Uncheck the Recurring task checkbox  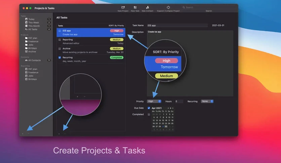tap(60, 58)
